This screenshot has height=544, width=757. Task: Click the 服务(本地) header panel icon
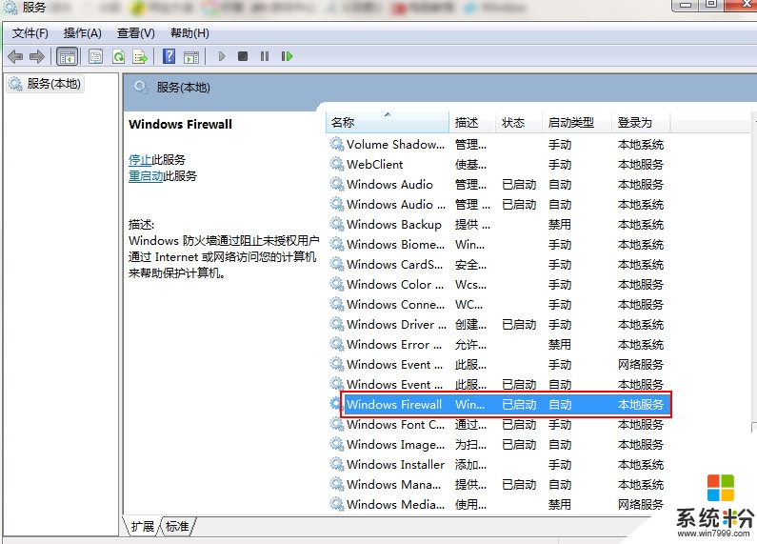pyautogui.click(x=141, y=88)
